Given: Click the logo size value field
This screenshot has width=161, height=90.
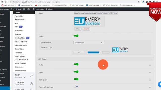Looking at the screenshot, I should point(79,52).
